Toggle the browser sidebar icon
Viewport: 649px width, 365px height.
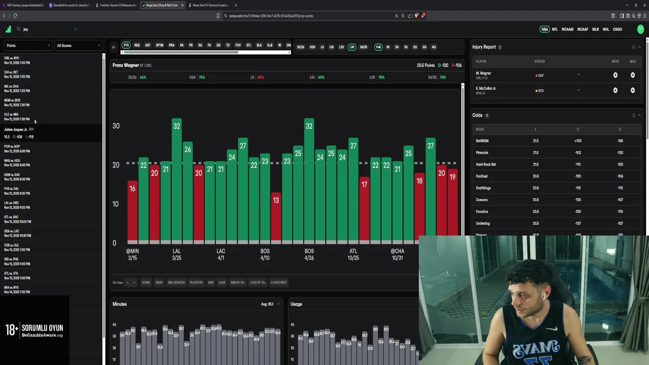(622, 16)
